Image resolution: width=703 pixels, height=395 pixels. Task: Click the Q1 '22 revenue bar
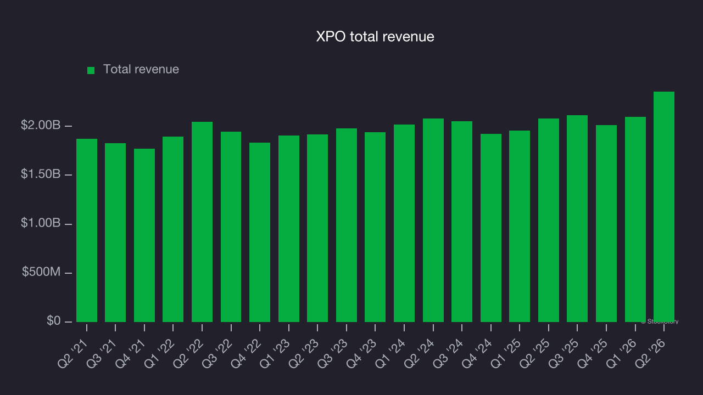[173, 229]
